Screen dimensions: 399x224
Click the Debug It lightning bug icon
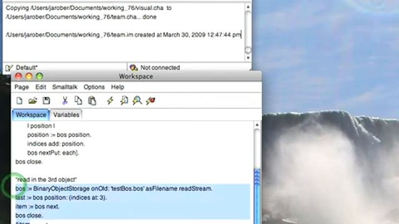pos(151,101)
